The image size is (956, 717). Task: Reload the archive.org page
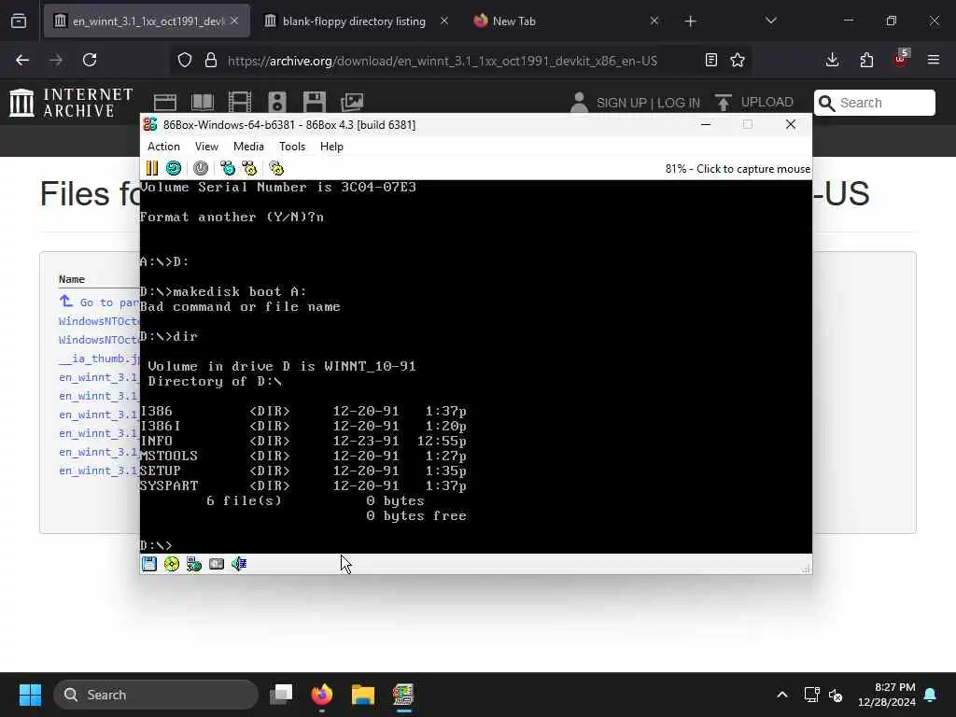[90, 60]
